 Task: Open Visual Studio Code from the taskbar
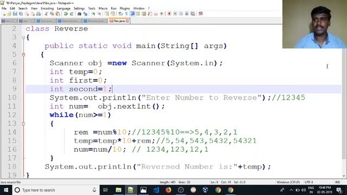(x=156, y=190)
